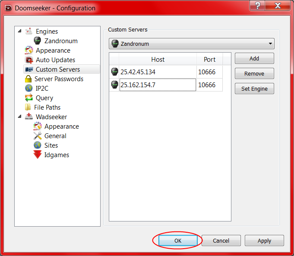Click the File Paths folder icon
The width and height of the screenshot is (294, 256).
[x=28, y=107]
